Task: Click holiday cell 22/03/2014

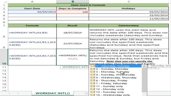Action: click(x=129, y=15)
